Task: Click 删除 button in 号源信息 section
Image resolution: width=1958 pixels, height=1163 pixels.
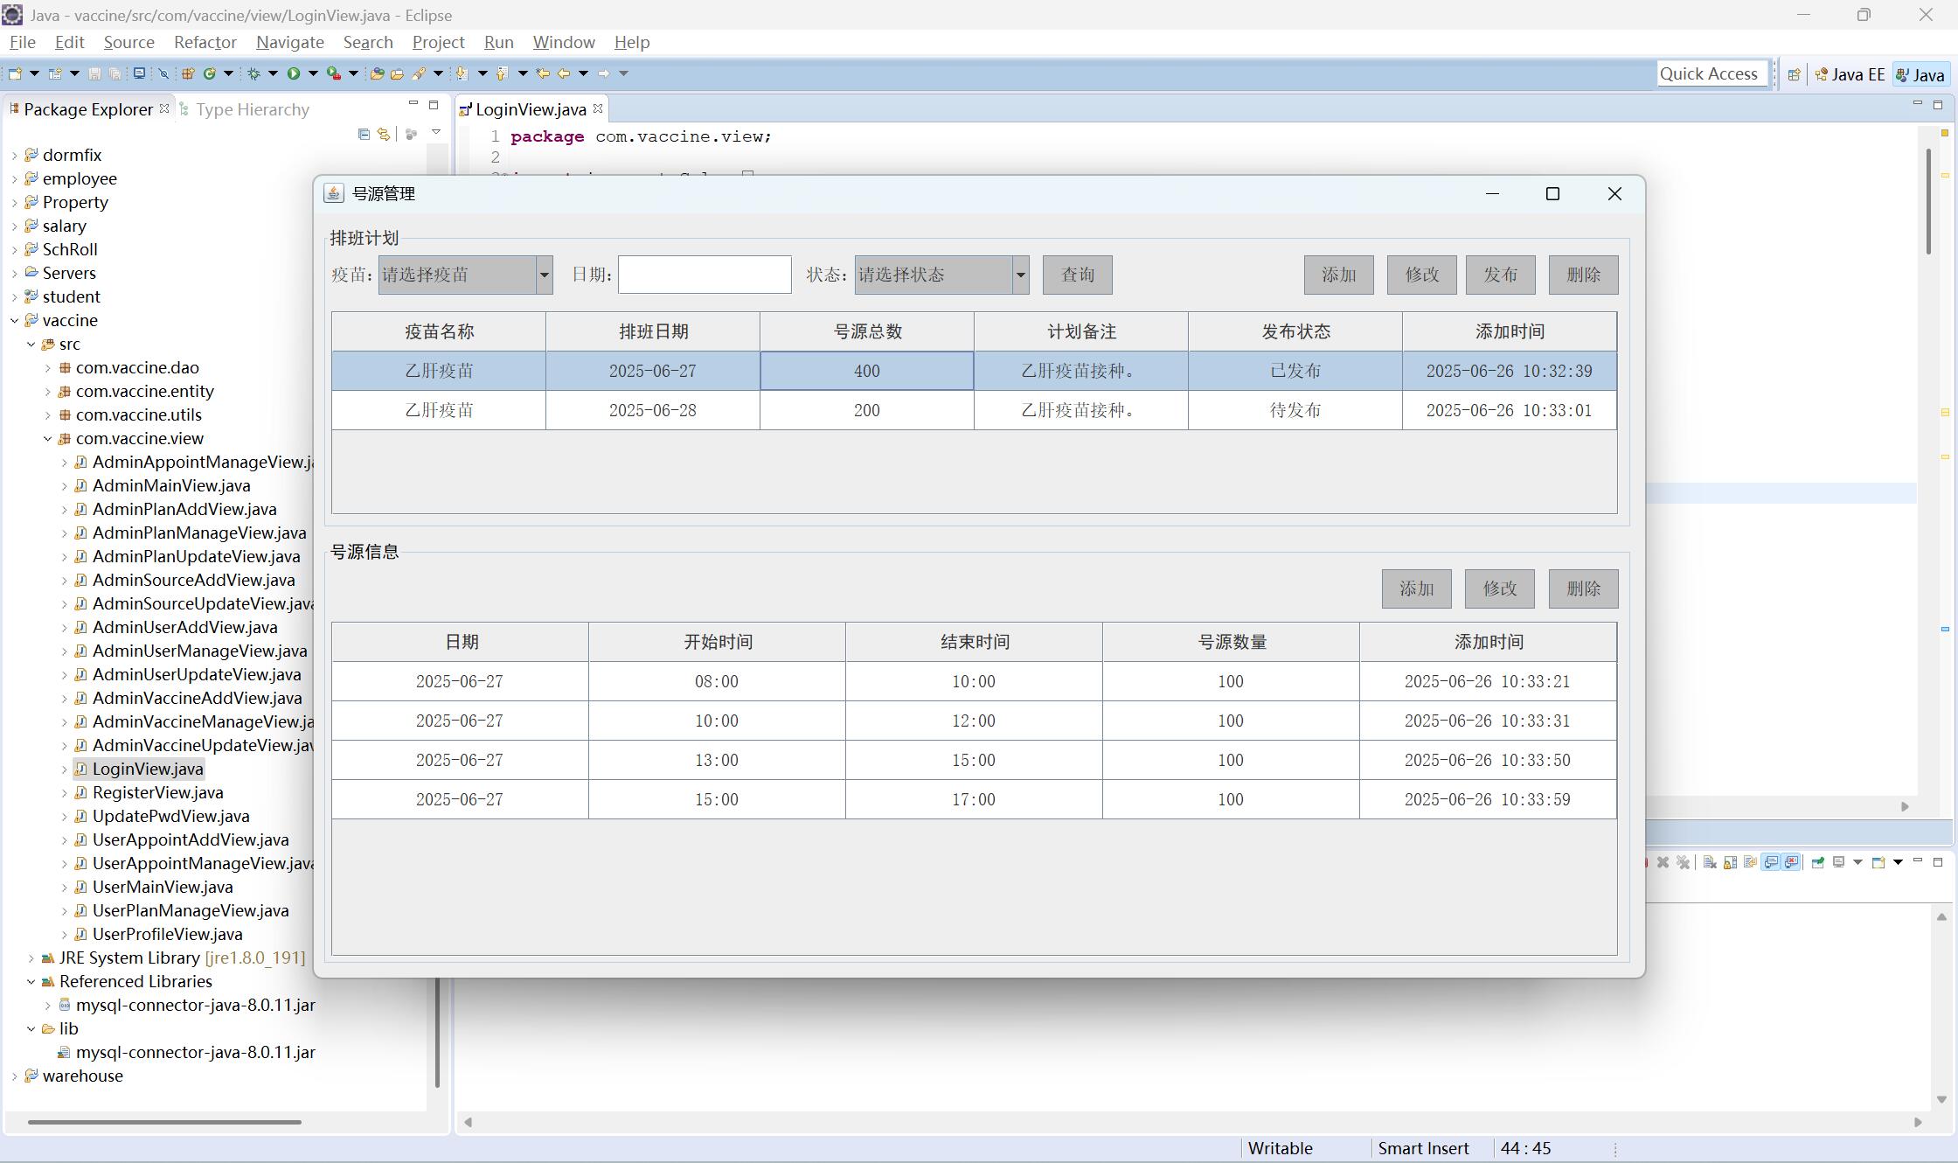Action: click(x=1583, y=588)
